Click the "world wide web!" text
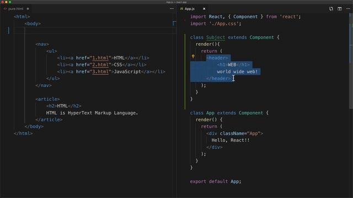The height and width of the screenshot is (198, 353). click(237, 71)
